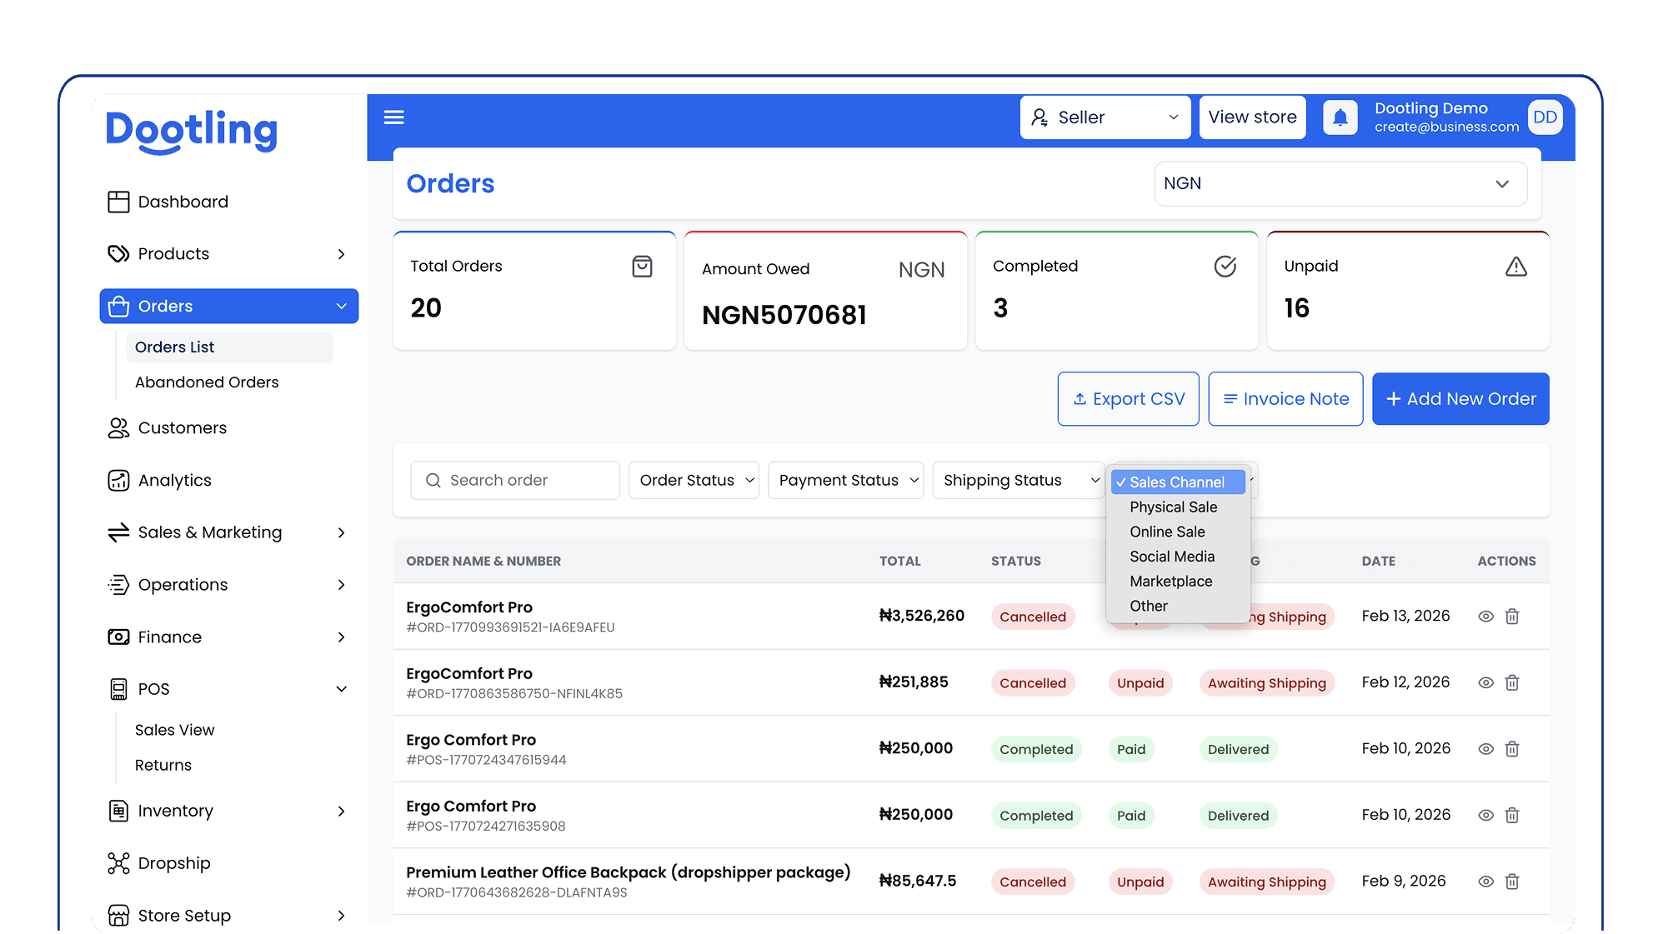Click the DD user avatar
Screen dimensions: 1658x934
tap(1545, 117)
